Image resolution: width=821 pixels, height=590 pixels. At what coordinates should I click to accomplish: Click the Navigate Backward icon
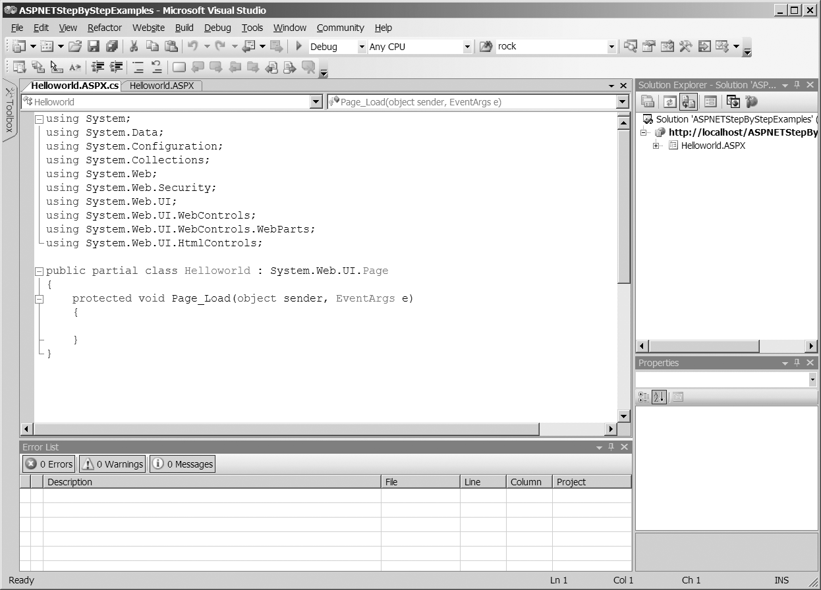click(x=248, y=46)
